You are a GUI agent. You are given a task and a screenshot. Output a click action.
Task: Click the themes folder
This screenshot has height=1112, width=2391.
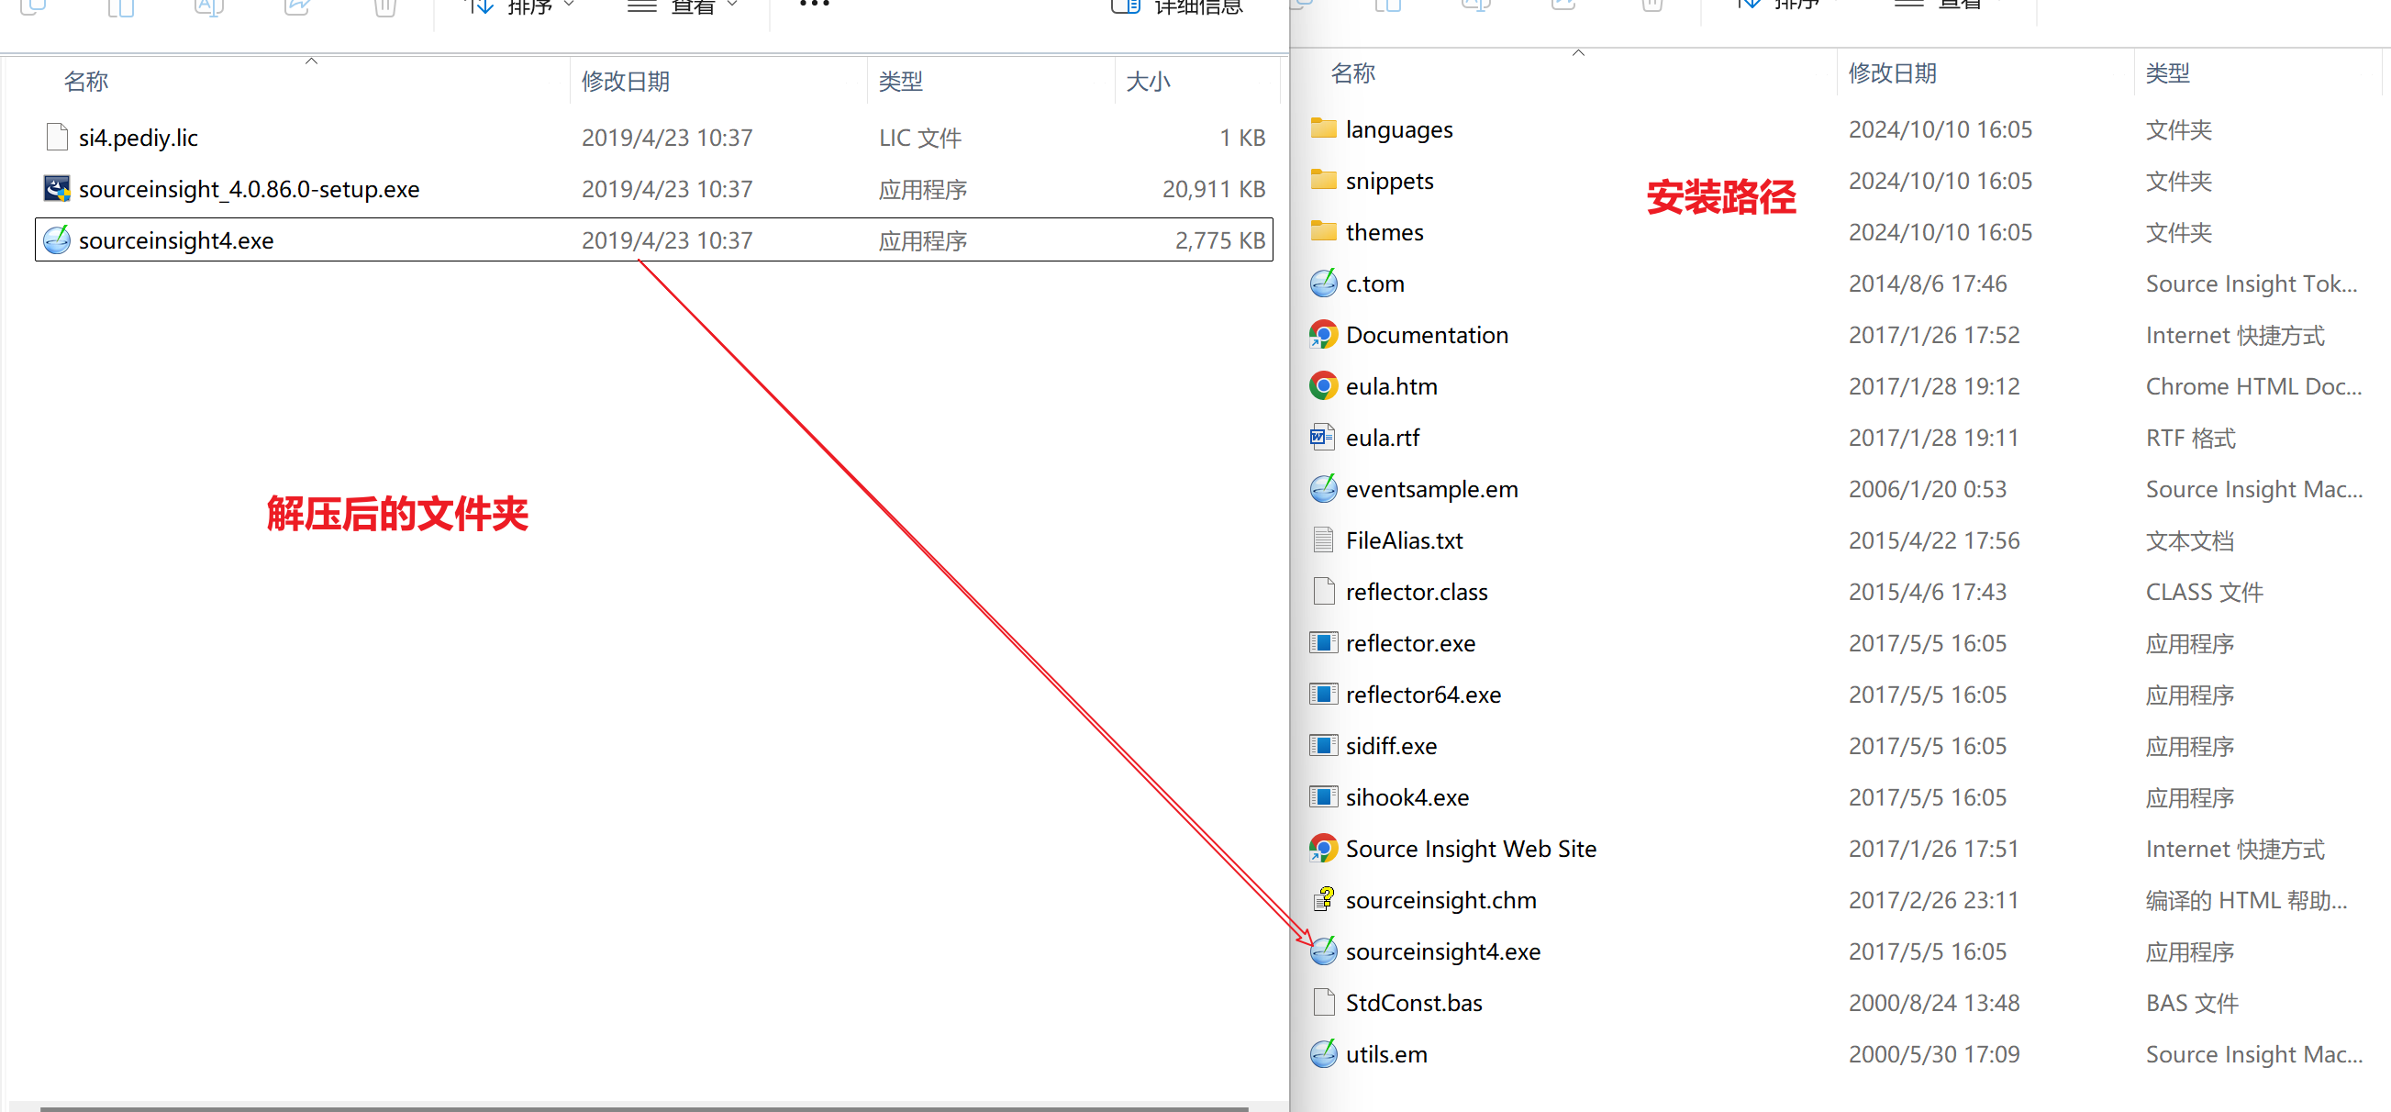point(1383,232)
